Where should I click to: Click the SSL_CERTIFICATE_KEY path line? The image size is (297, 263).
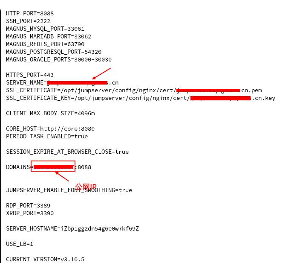tap(141, 98)
